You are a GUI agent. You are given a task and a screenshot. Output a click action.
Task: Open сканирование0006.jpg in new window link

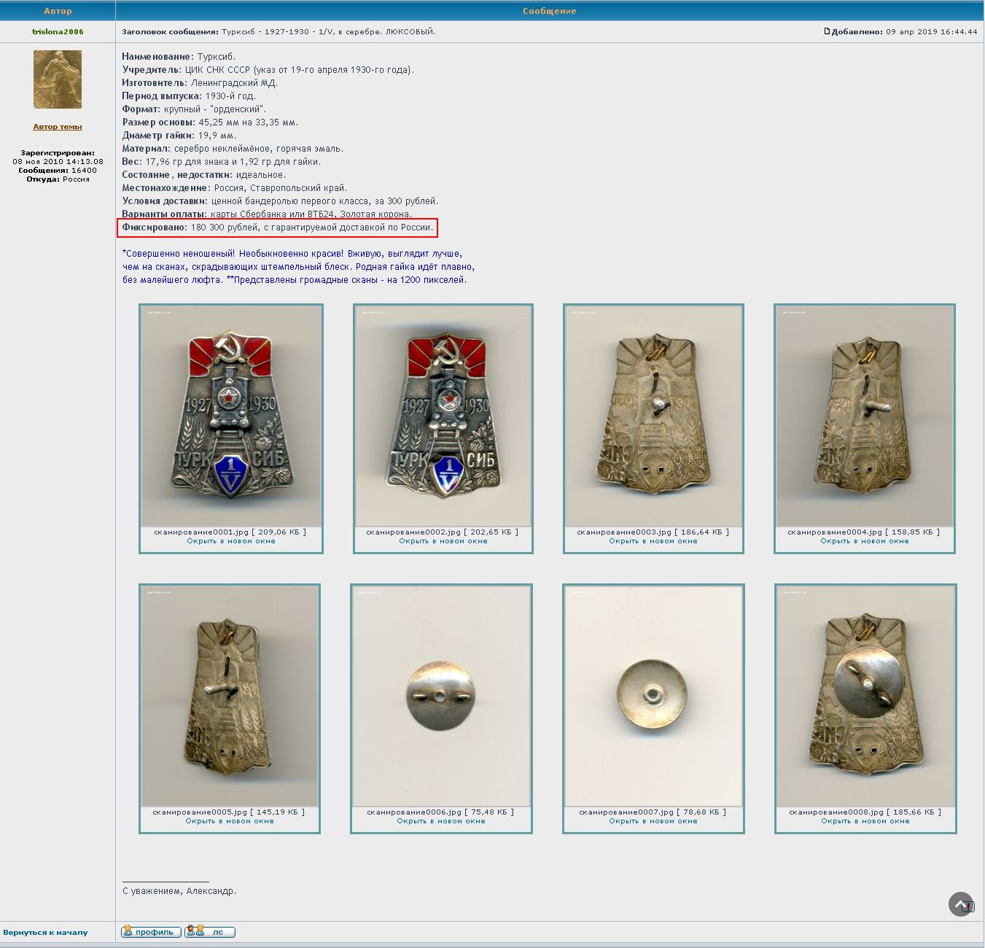click(x=441, y=821)
